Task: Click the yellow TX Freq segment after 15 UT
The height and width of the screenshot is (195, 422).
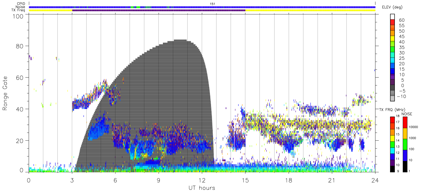Action: click(310, 10)
